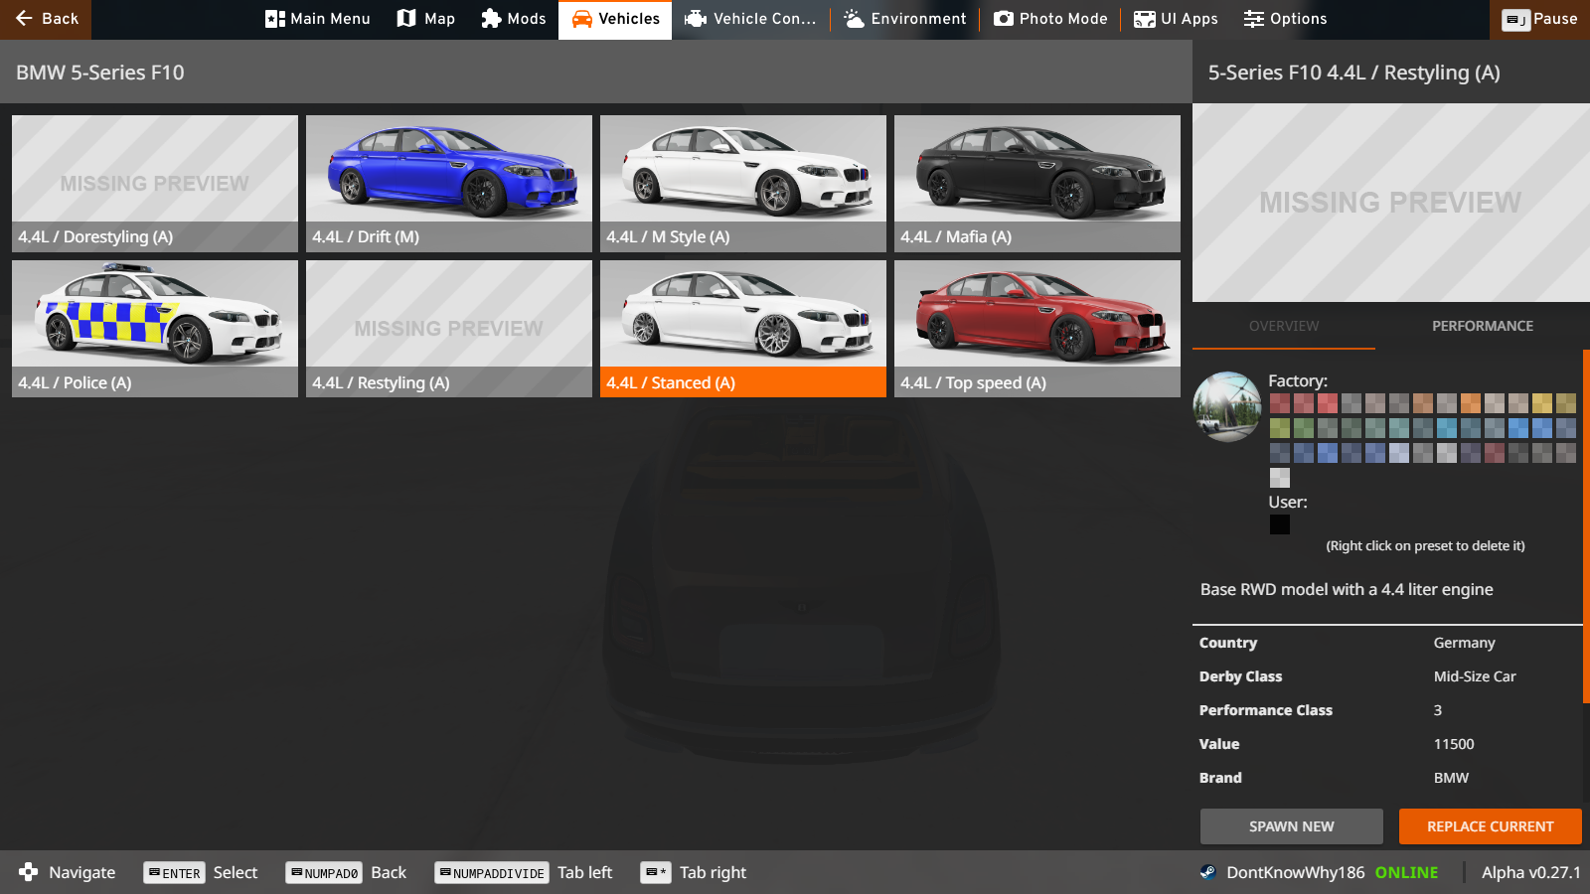
Task: Click the round environment preview color picker
Action: [x=1227, y=406]
